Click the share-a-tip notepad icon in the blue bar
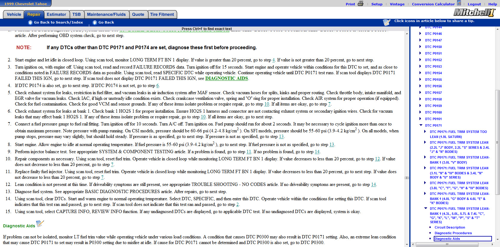500x247 pixels. [x=387, y=22]
